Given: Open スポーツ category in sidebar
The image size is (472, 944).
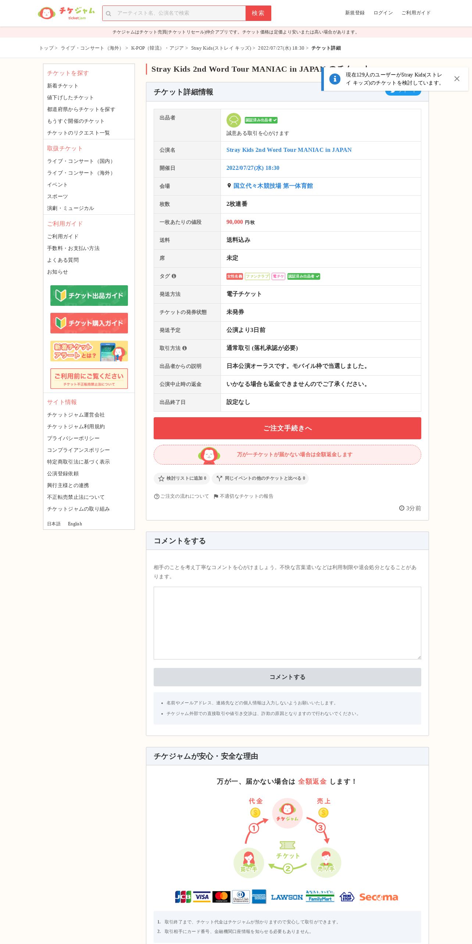Looking at the screenshot, I should click(x=57, y=197).
